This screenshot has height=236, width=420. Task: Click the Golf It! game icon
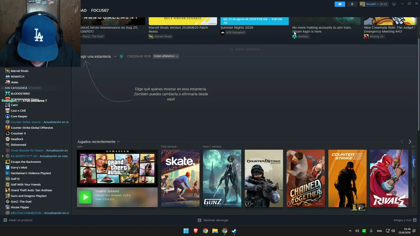(x=8, y=179)
